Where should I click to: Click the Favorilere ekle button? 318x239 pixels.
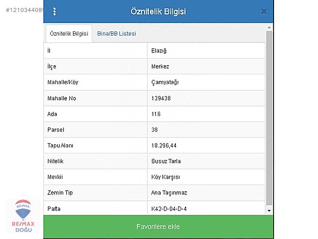158,226
